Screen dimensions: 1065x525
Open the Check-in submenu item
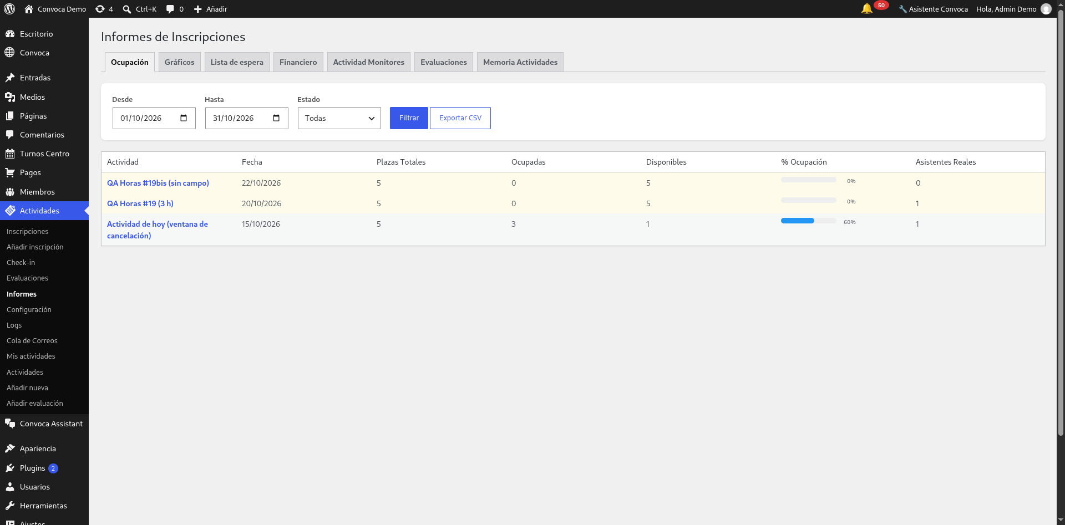[x=21, y=263]
